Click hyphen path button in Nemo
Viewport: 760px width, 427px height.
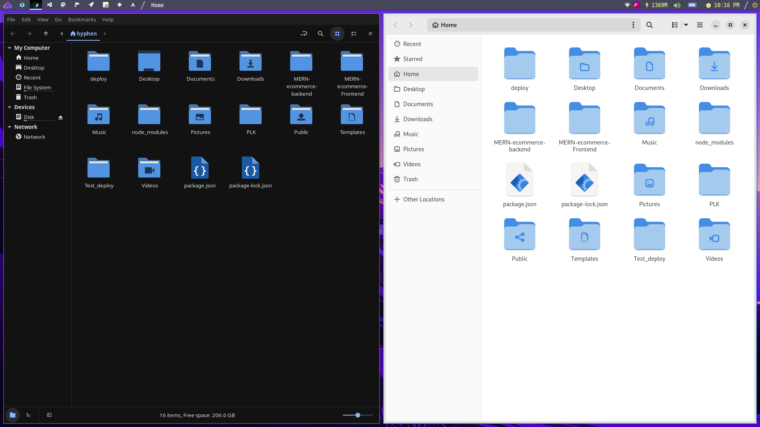pyautogui.click(x=84, y=34)
